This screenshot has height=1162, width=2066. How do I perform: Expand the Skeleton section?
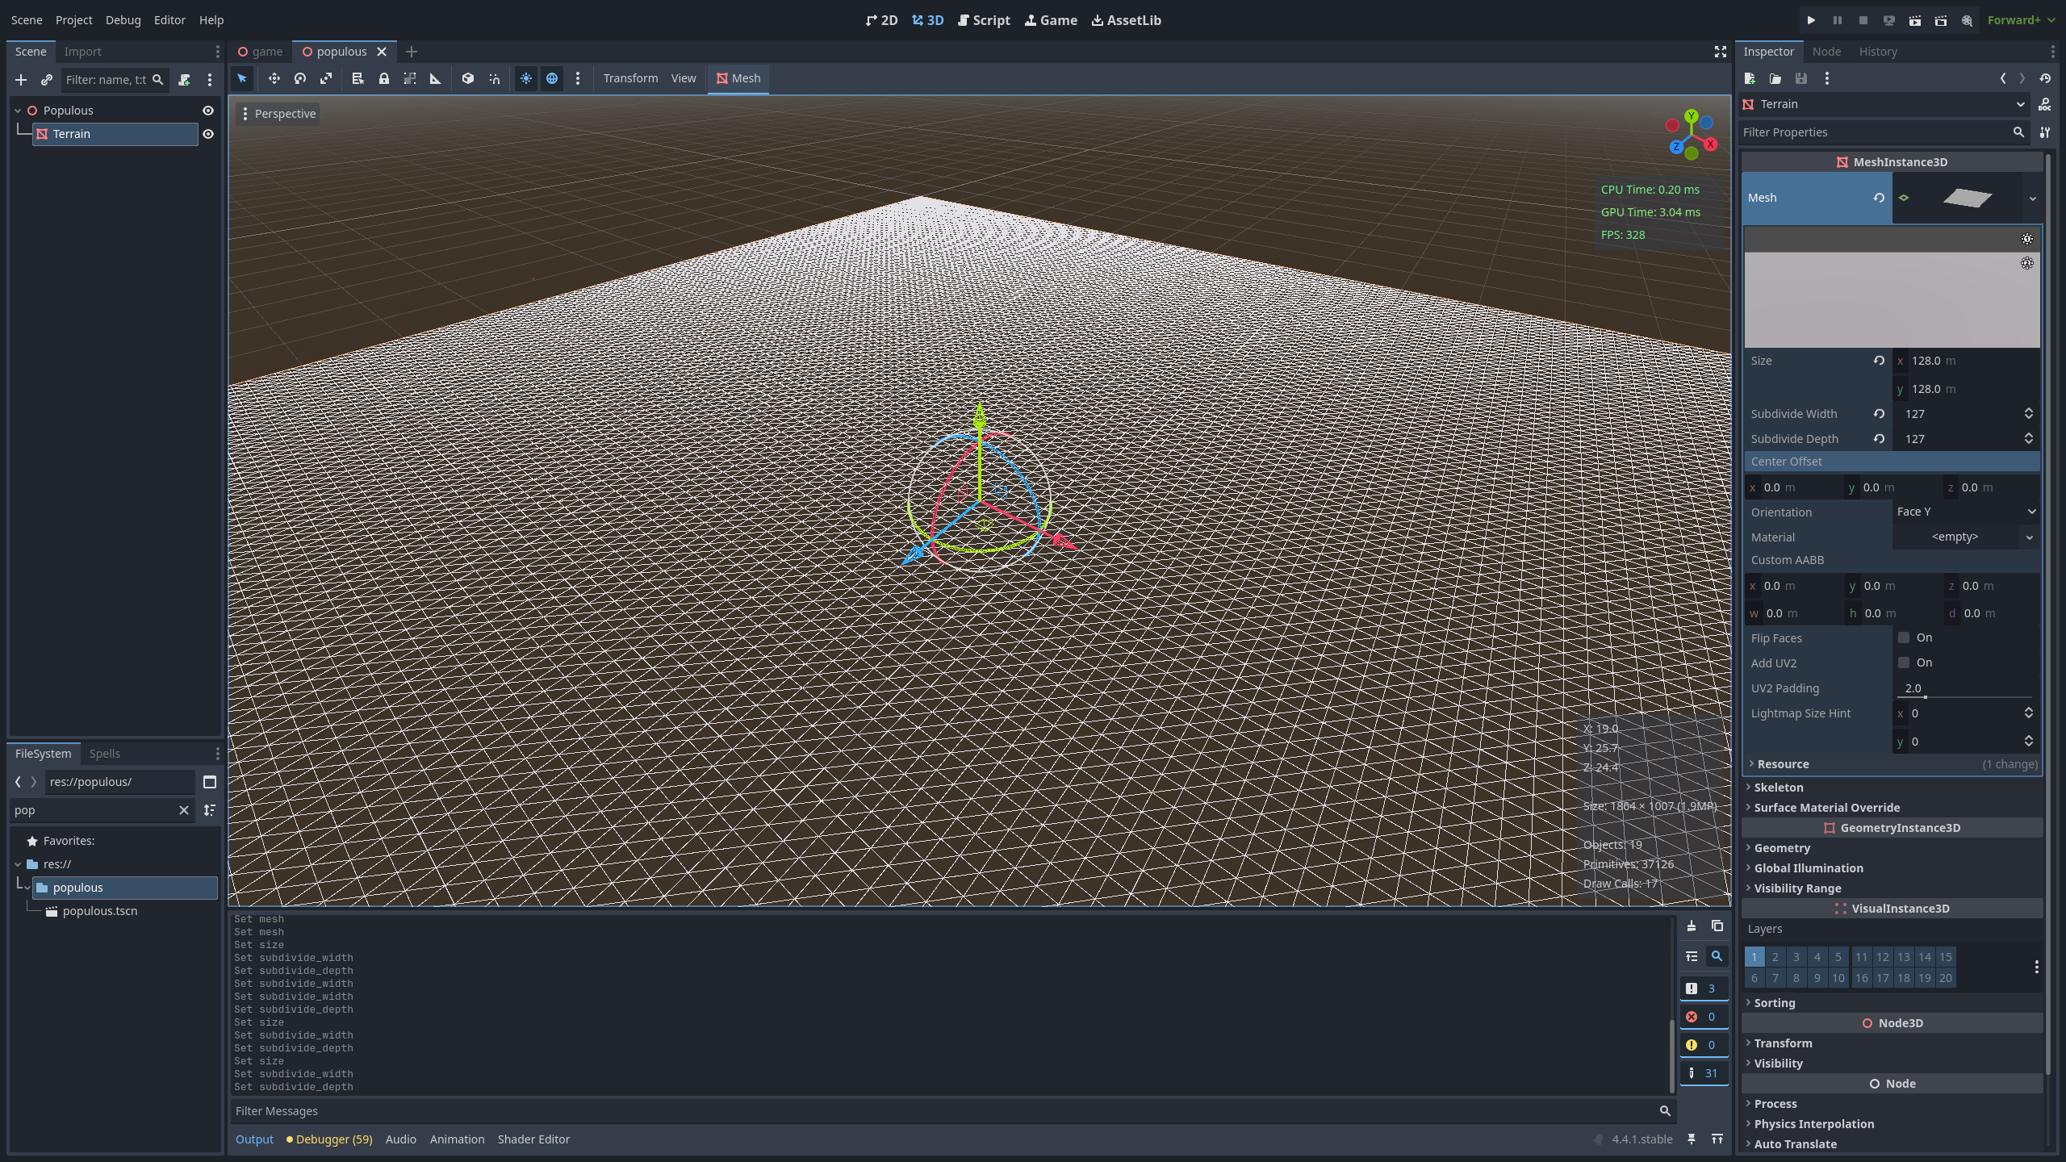coord(1778,788)
